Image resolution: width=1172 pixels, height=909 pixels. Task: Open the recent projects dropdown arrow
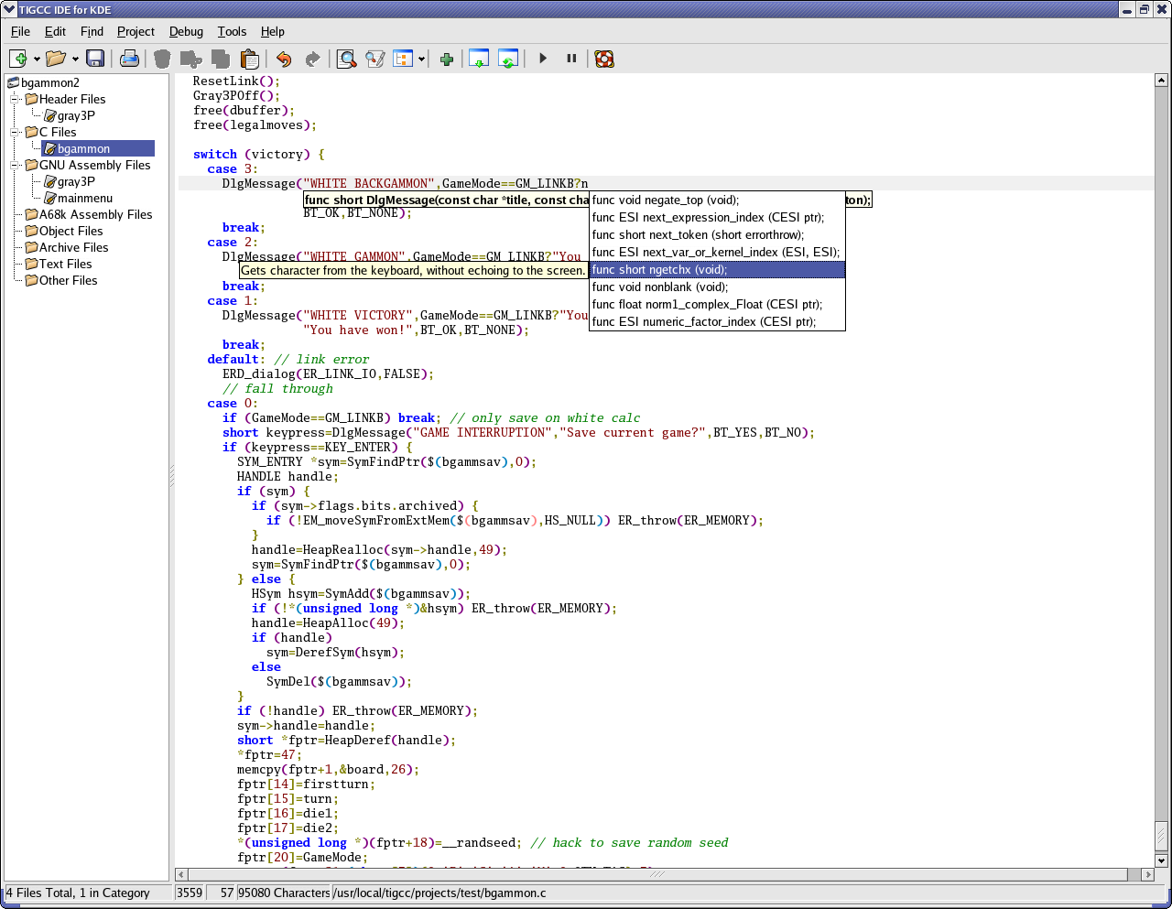[x=75, y=60]
